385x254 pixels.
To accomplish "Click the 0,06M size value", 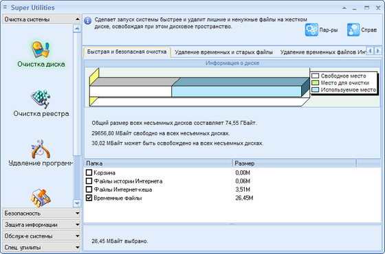I will [243, 181].
